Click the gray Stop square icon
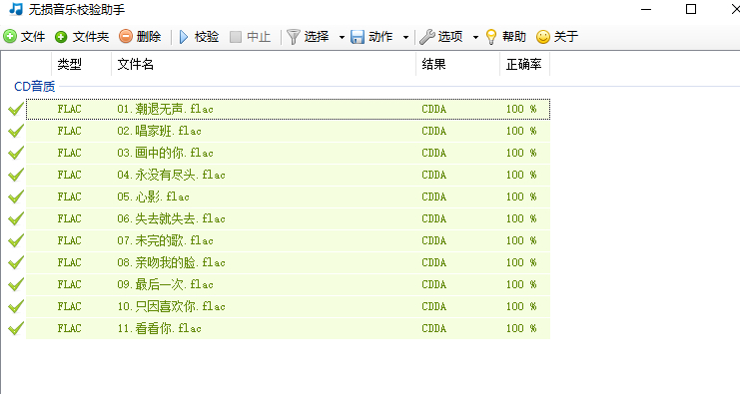This screenshot has height=394, width=740. pos(236,37)
